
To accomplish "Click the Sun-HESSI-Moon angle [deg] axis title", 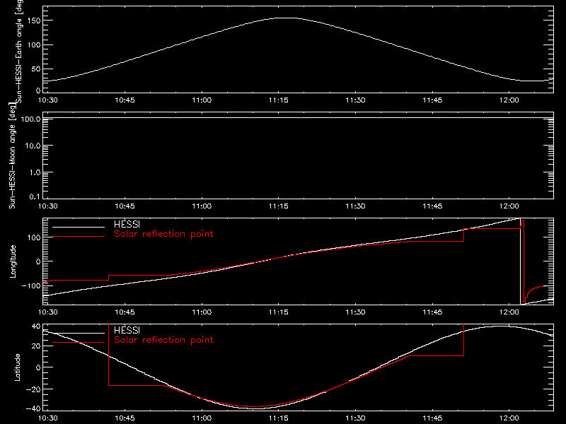I will (x=12, y=155).
